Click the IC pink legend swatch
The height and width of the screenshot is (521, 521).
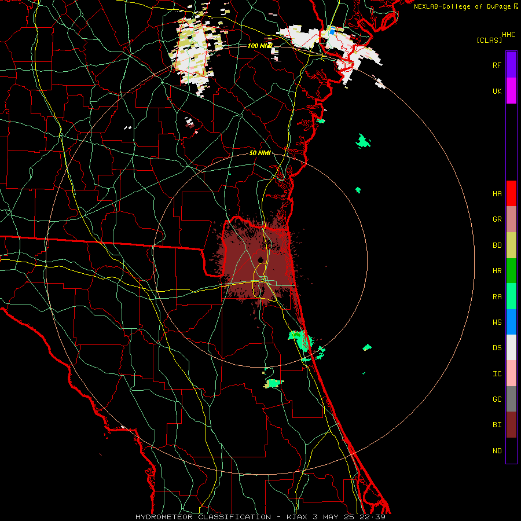click(x=511, y=373)
